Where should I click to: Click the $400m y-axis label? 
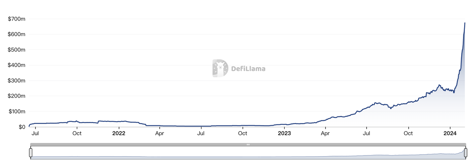pos(17,65)
